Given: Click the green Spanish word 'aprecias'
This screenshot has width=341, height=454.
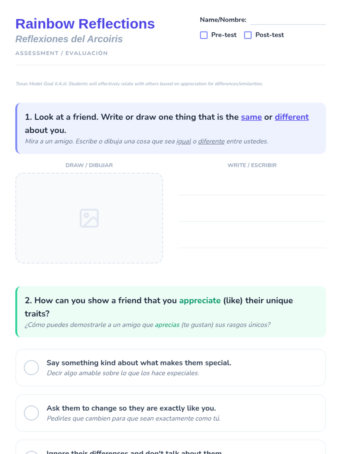Looking at the screenshot, I should coord(167,325).
